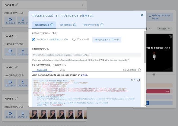Click the red 90% prediction bar
The image size is (178, 126).
(x=158, y=91)
